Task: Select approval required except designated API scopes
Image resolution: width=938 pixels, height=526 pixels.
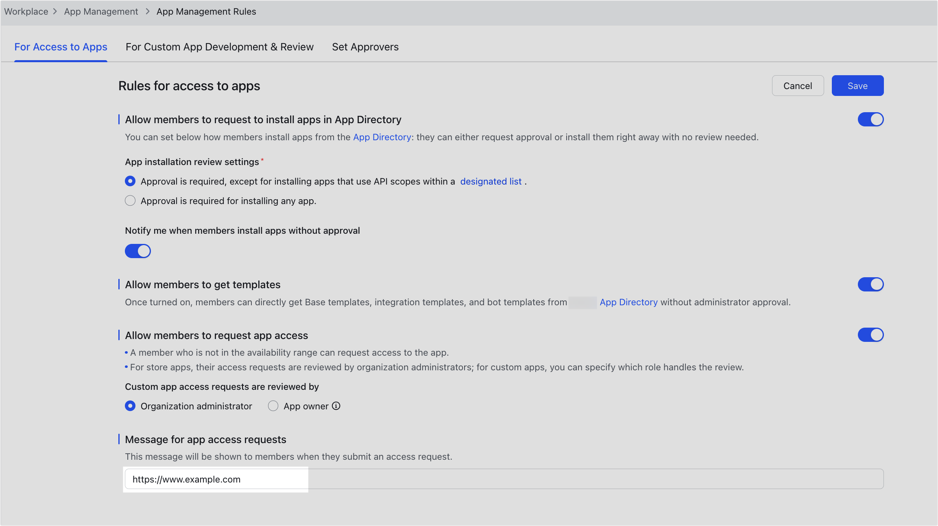Action: click(x=130, y=181)
